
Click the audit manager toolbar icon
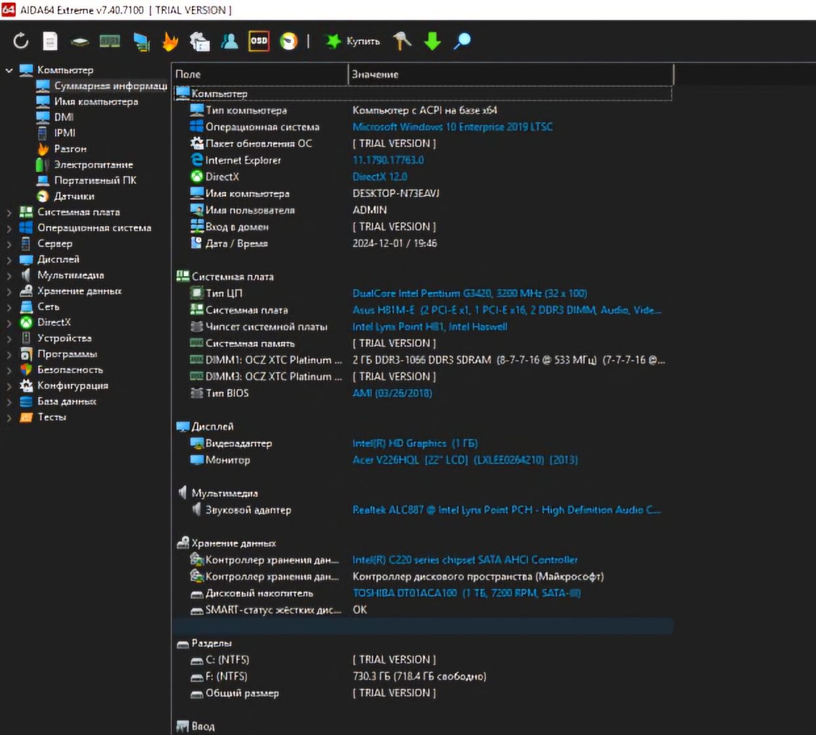click(x=199, y=41)
